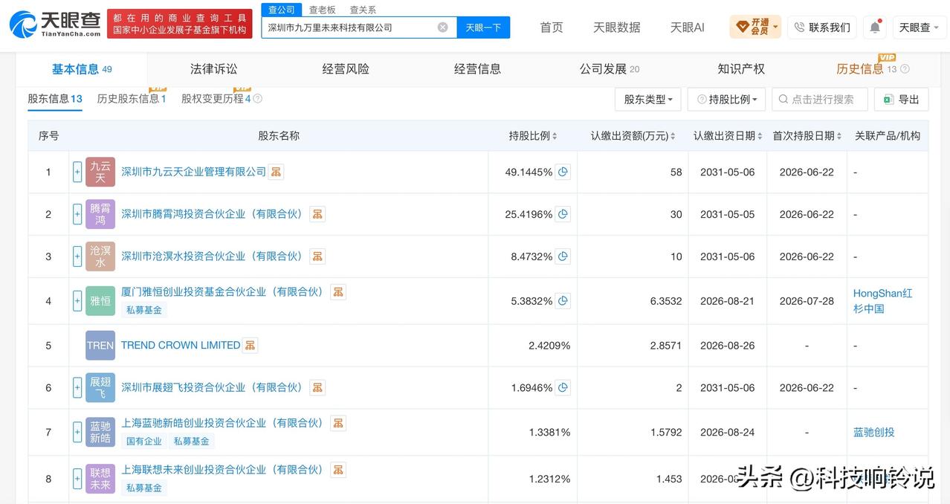Show the pie chart icon beside 1.6946%
This screenshot has height=504, width=950.
[x=563, y=387]
